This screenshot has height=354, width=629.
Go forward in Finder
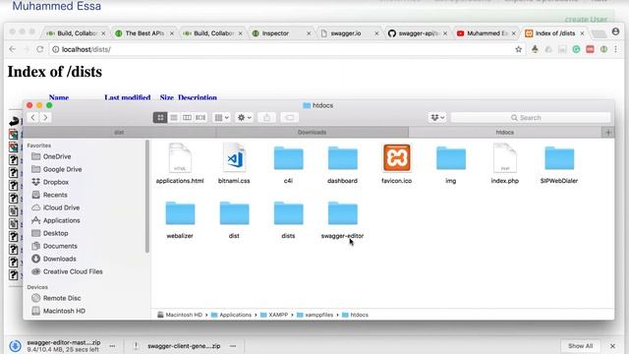[45, 118]
